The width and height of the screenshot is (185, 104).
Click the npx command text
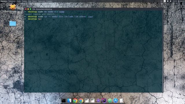pos(40,19)
